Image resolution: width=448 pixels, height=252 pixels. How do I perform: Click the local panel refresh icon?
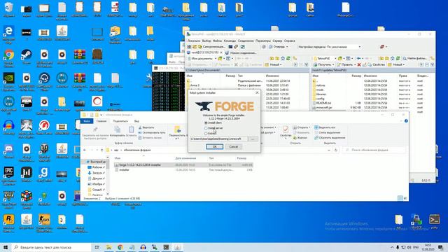(288, 58)
